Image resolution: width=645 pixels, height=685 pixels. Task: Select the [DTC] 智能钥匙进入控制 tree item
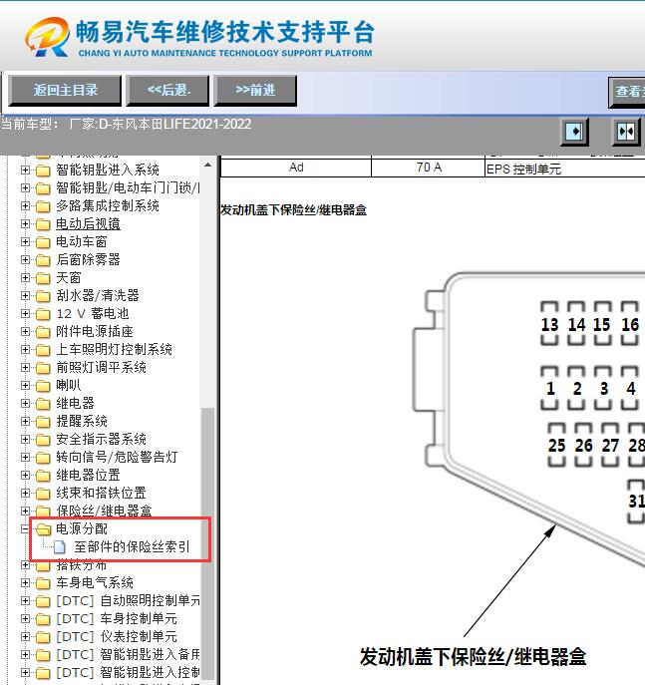tap(128, 672)
